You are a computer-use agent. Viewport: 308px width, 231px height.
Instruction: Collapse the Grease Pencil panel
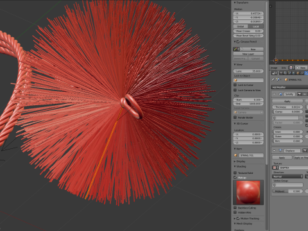[235, 42]
